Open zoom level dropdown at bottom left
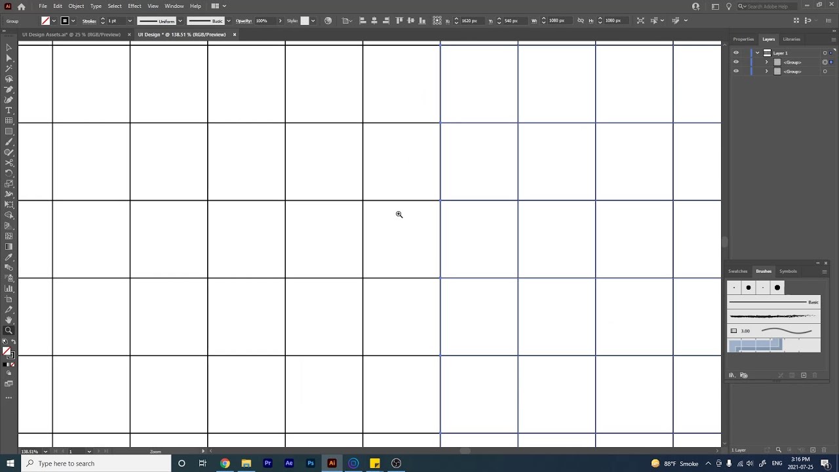Screen dimensions: 839x472 pos(45,452)
